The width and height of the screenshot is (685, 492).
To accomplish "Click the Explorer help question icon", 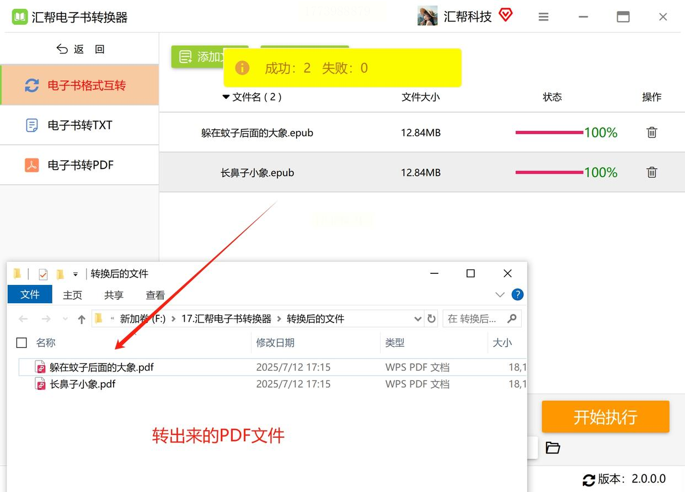I will click(x=517, y=294).
